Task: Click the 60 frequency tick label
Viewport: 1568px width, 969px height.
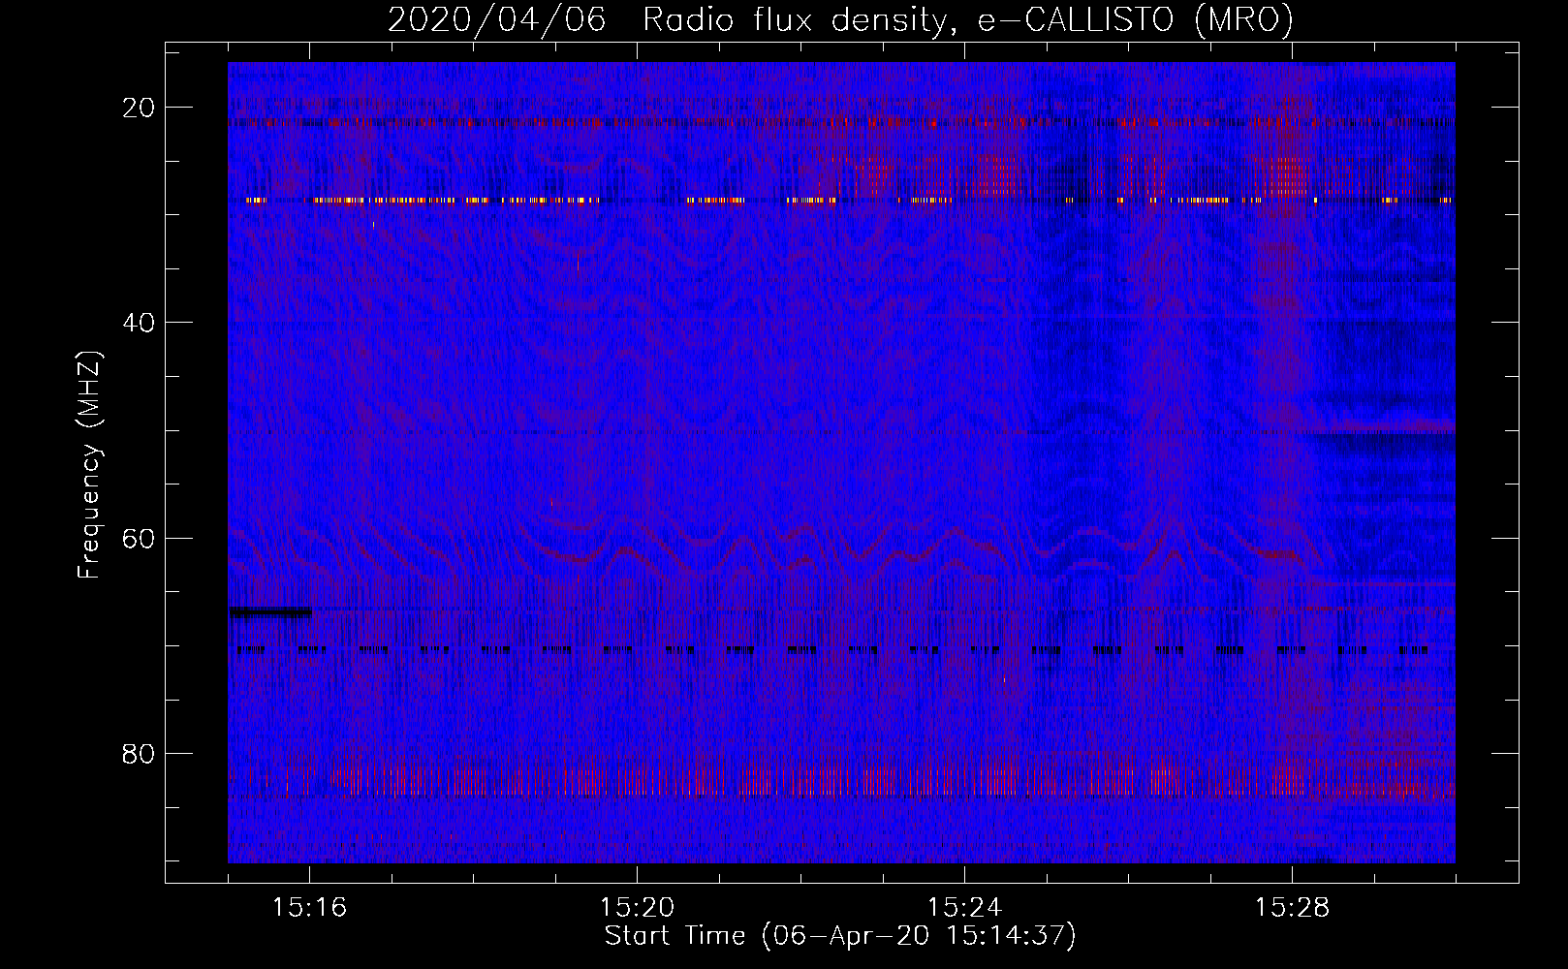Action: [139, 538]
